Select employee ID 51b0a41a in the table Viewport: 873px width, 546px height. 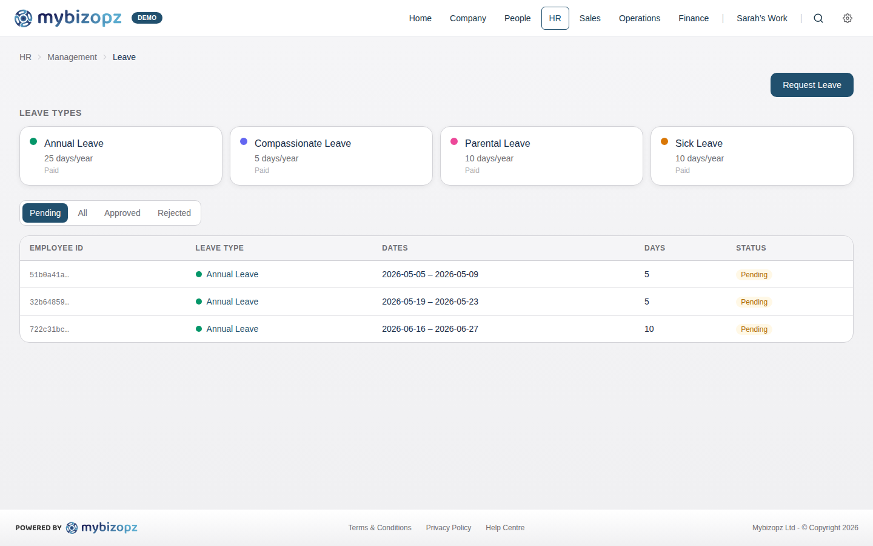[49, 274]
